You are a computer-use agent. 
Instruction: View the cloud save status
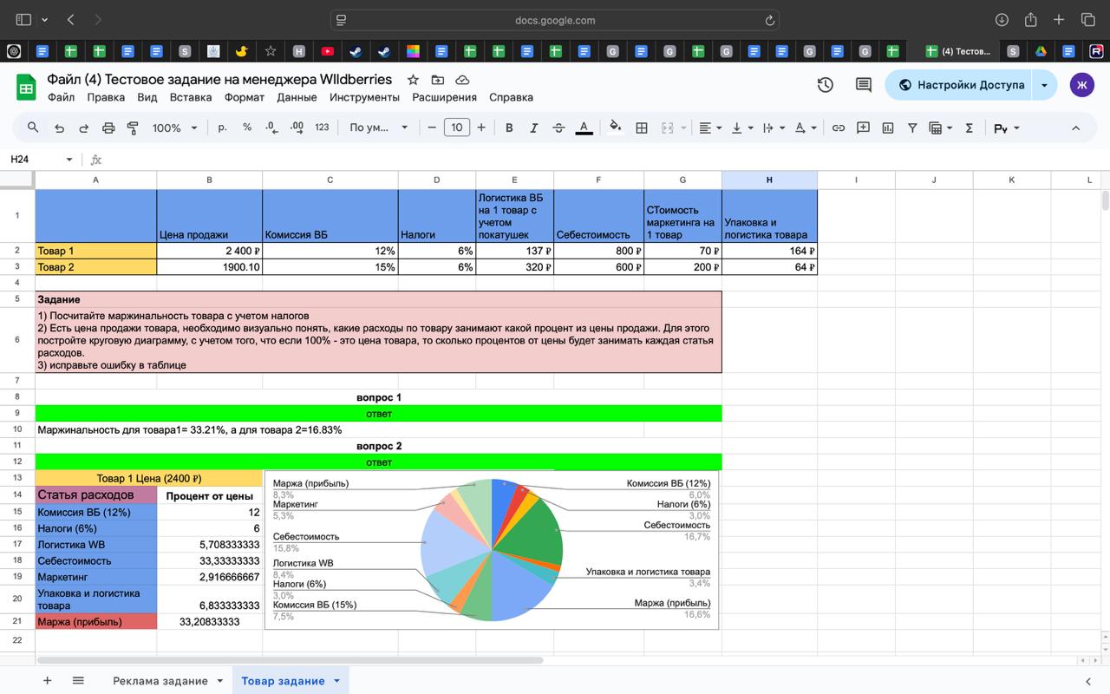click(x=462, y=80)
